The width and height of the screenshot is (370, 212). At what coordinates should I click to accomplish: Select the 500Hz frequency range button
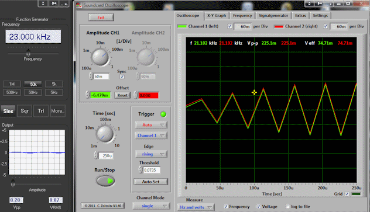pyautogui.click(x=12, y=92)
